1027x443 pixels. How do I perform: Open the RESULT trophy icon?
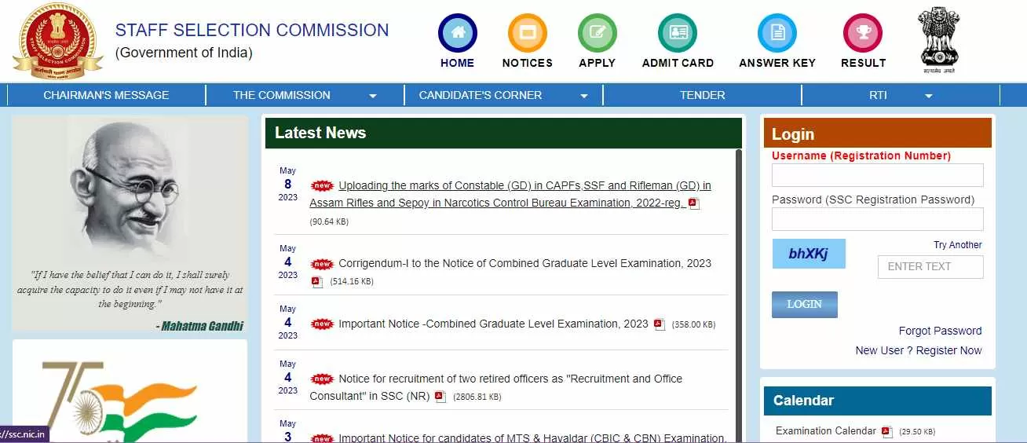pyautogui.click(x=863, y=34)
